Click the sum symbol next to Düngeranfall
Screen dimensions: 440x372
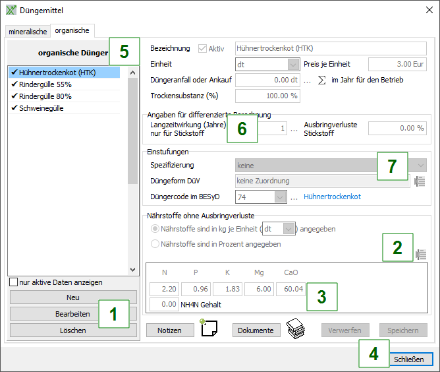[x=321, y=80]
